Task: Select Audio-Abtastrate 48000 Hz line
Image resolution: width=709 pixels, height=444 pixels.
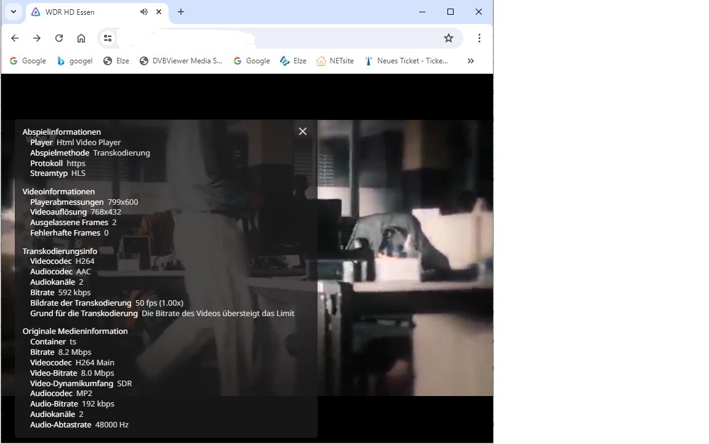Action: pyautogui.click(x=79, y=424)
